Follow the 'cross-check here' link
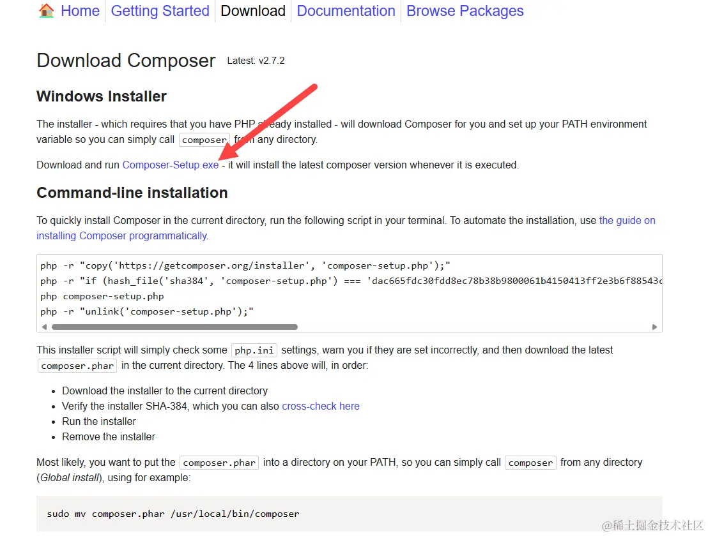The width and height of the screenshot is (708, 536). click(321, 406)
